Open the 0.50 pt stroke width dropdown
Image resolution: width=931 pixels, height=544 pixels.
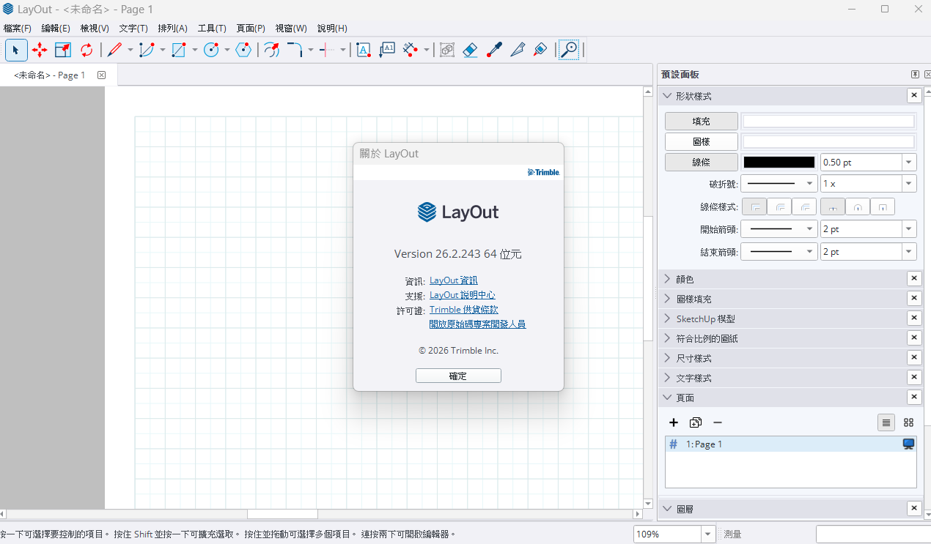(x=909, y=163)
